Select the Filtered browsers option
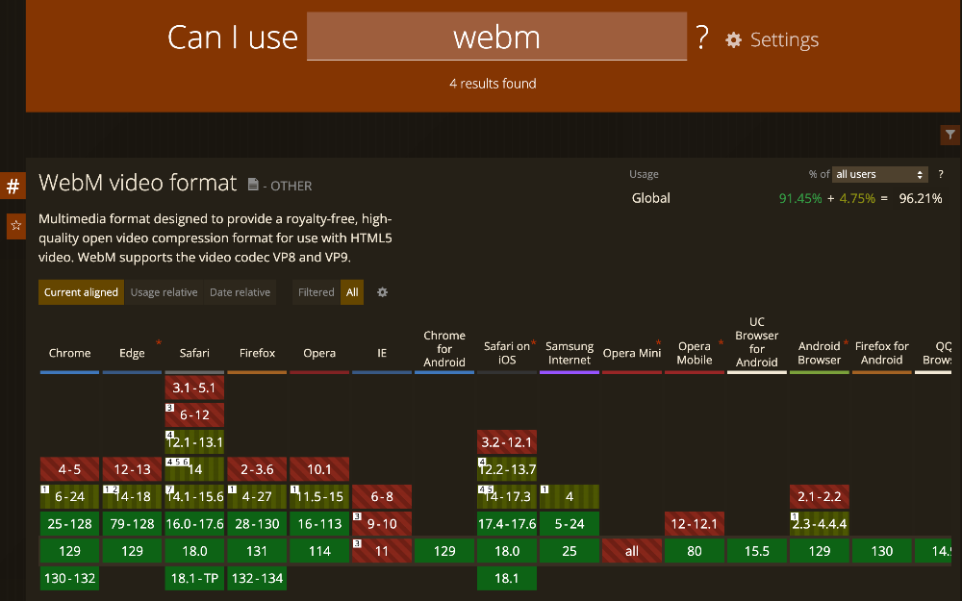962x601 pixels. [x=316, y=292]
